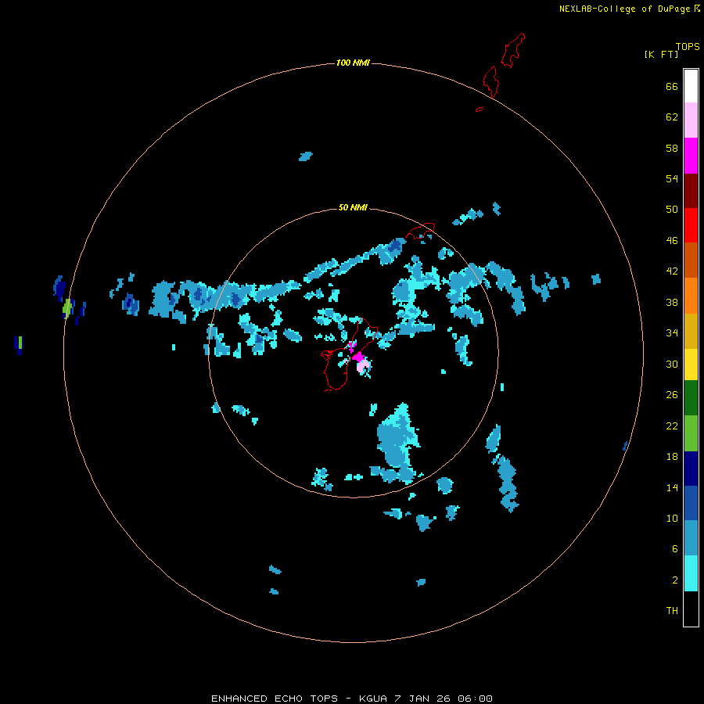Click the large blue echo south-southeast of radar
This screenshot has height=704, width=704.
(397, 443)
